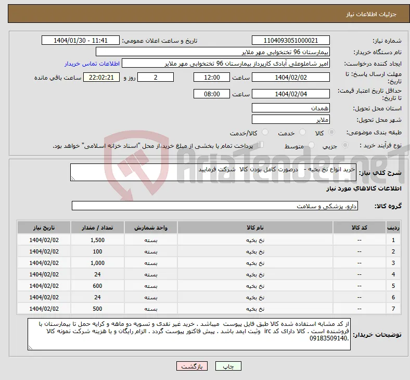Click the چاپ print button
This screenshot has width=410, height=380.
tap(228, 366)
